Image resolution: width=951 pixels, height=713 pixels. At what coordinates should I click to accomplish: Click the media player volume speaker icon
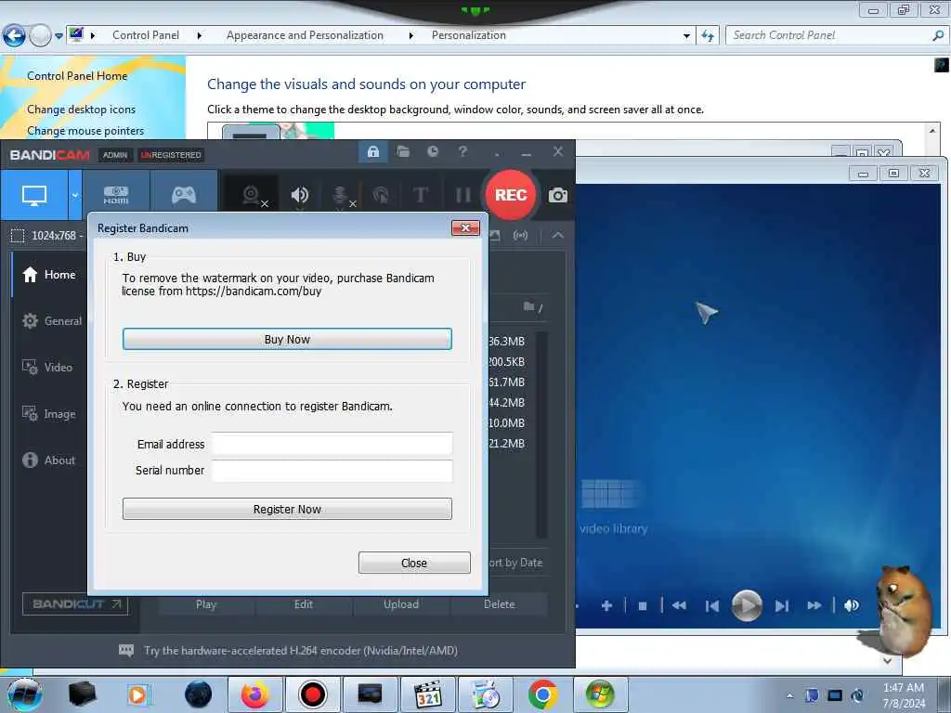pyautogui.click(x=853, y=605)
